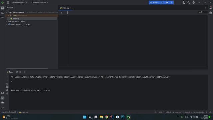Open the Python 3.10 interpreter selector
This screenshot has height=120, width=213.
(x=194, y=112)
